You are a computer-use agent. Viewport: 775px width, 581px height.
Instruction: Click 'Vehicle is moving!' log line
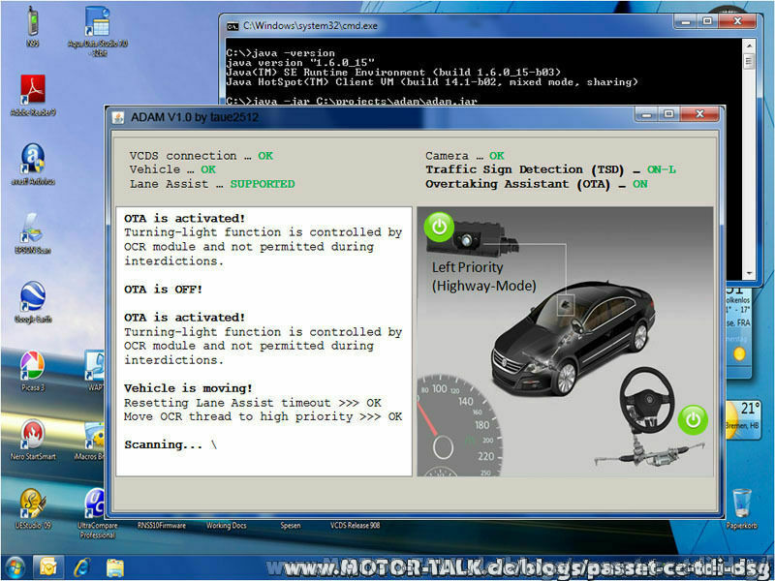(x=188, y=388)
